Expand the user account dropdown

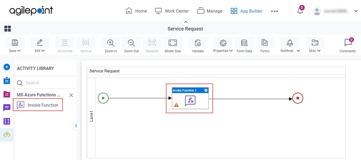click(355, 11)
